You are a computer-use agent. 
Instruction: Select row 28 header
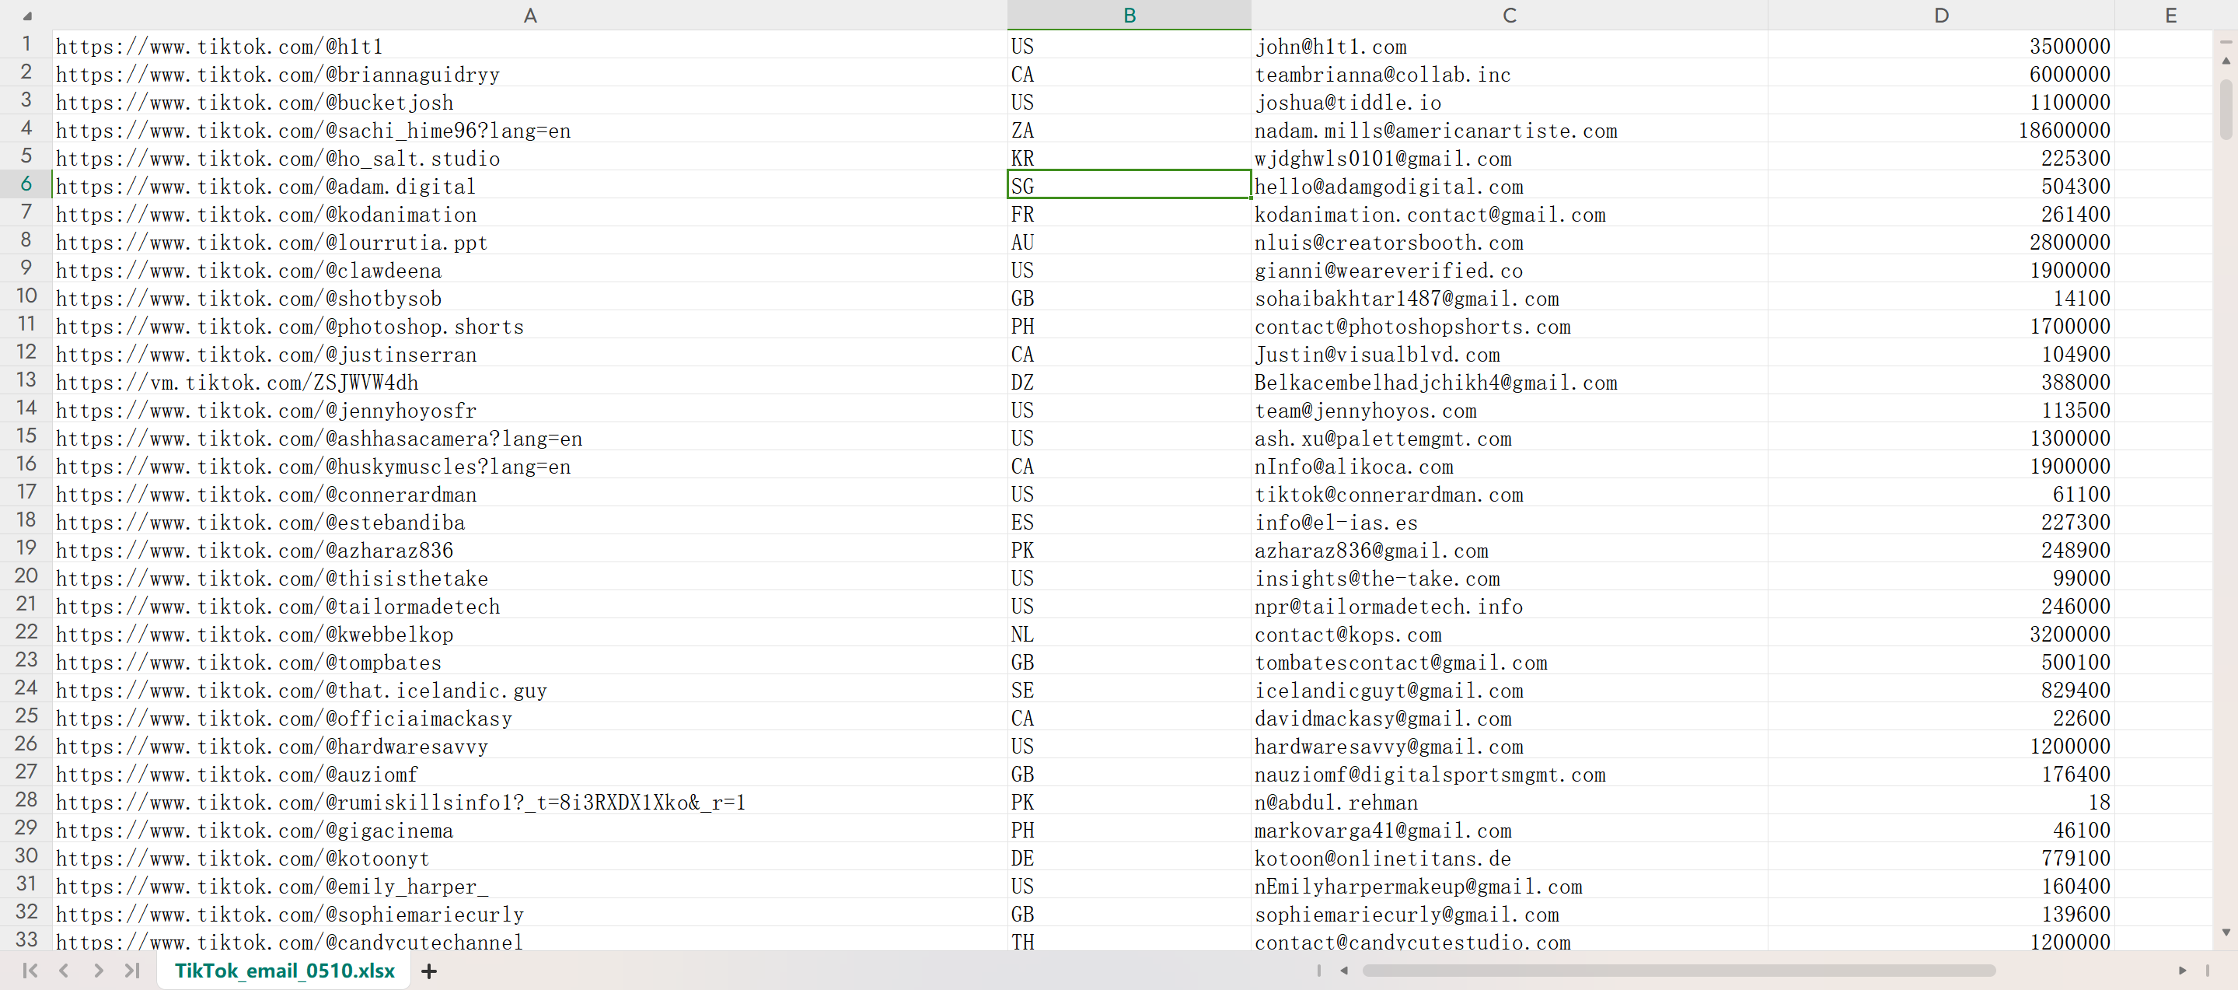[26, 799]
